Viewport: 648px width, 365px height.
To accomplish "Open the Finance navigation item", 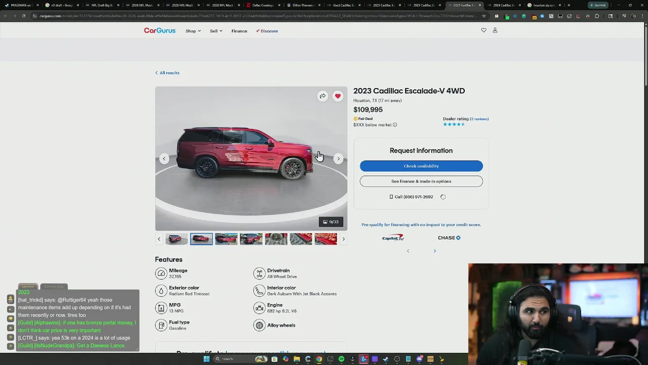I will (x=239, y=31).
